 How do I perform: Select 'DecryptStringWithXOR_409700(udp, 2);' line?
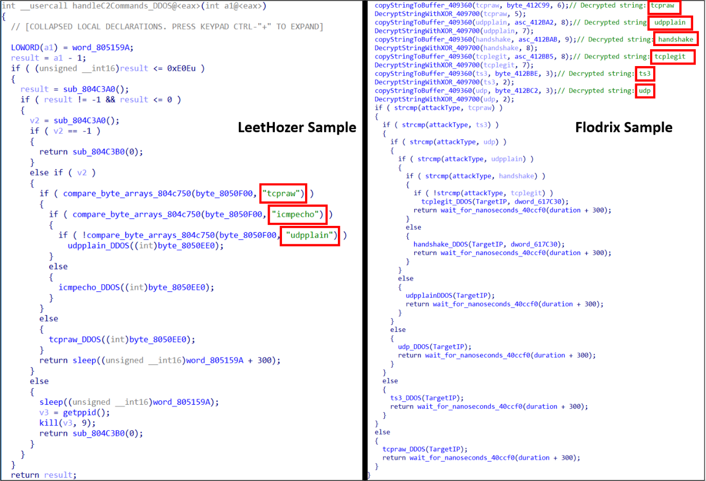[444, 99]
